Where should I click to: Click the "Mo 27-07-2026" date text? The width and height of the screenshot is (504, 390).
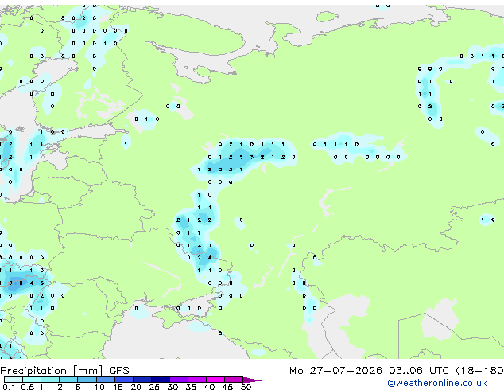[336, 371]
